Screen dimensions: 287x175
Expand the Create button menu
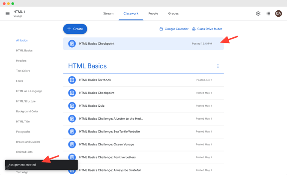tap(75, 29)
